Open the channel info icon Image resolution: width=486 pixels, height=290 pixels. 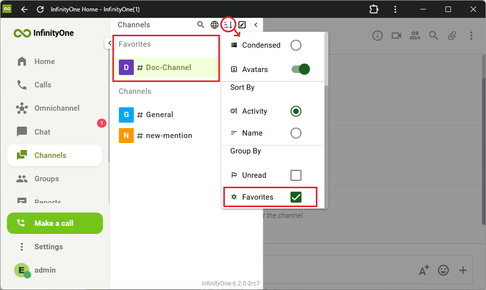377,36
